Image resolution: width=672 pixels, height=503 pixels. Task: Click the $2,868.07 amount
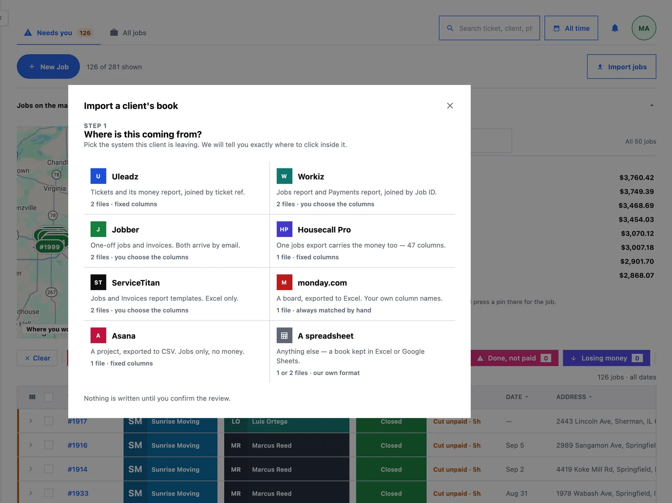(637, 275)
